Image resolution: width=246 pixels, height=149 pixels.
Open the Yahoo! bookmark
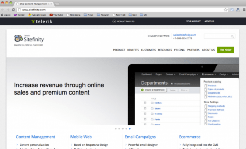tap(20, 15)
